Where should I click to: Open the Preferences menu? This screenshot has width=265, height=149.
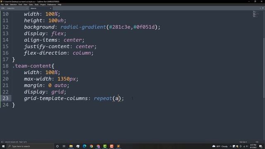(51, 5)
